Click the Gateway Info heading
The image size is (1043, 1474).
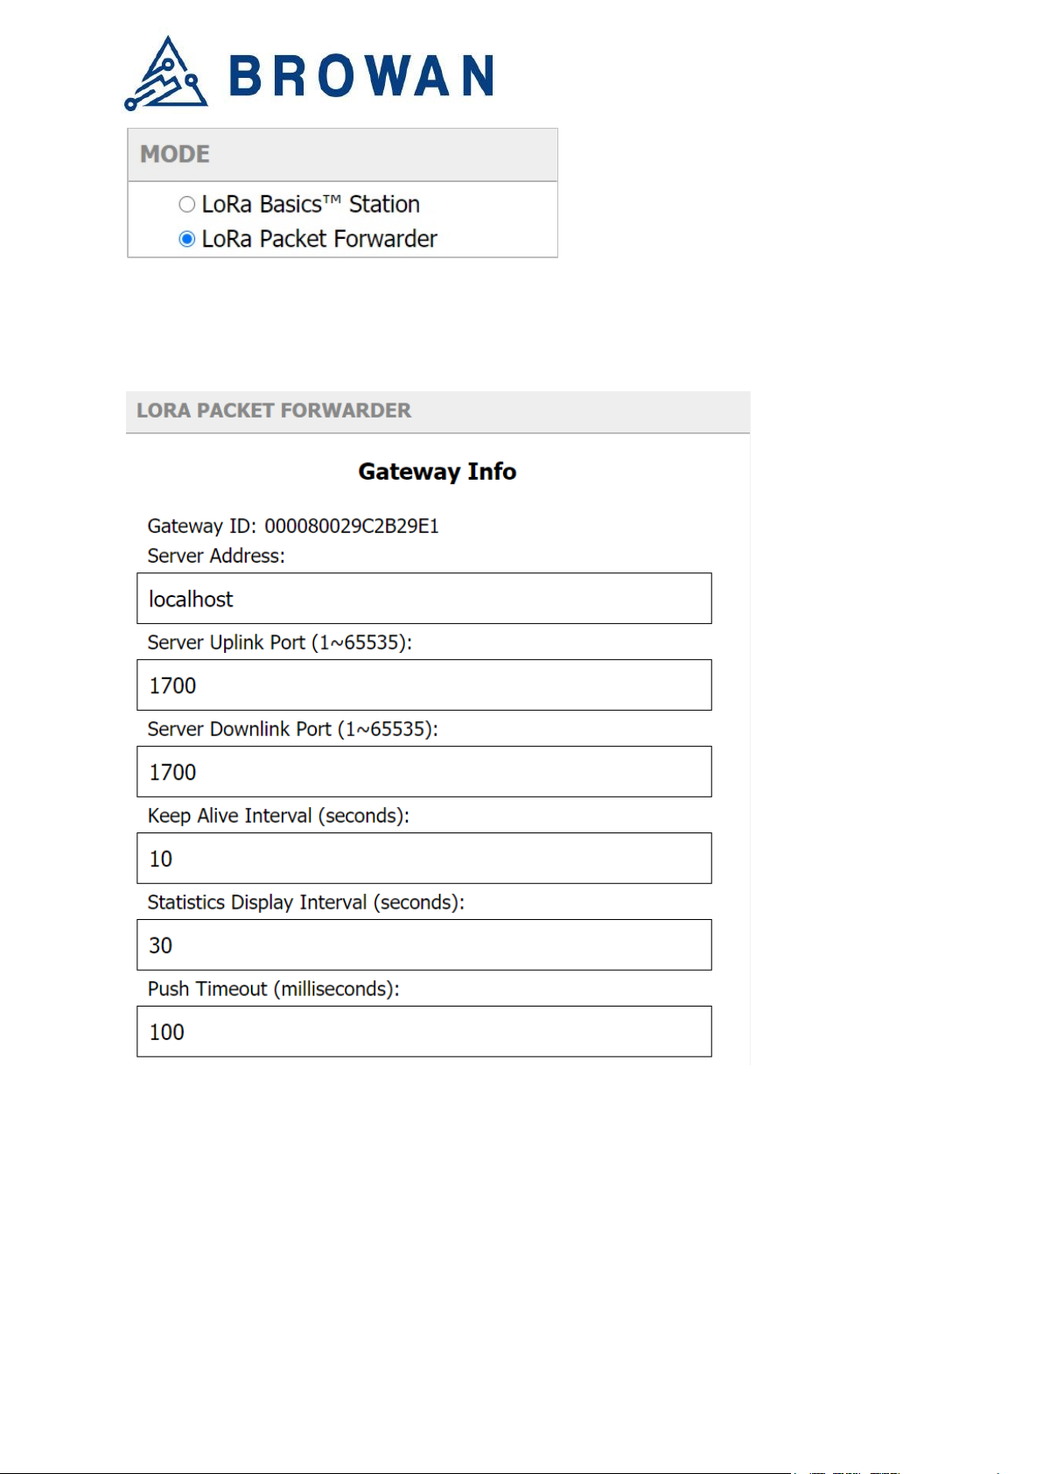[437, 472]
